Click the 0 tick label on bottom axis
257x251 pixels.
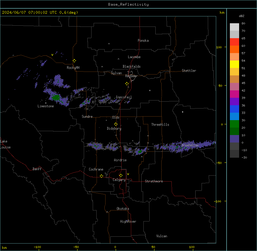115,247
